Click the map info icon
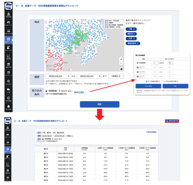The image size is (193, 185). pos(121,69)
